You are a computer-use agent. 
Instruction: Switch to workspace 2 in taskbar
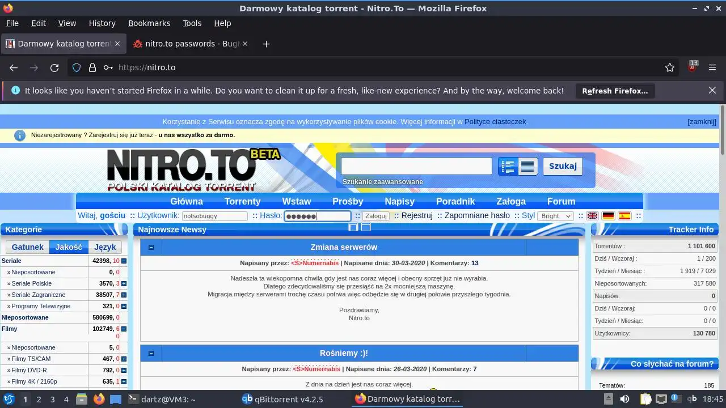(x=39, y=399)
